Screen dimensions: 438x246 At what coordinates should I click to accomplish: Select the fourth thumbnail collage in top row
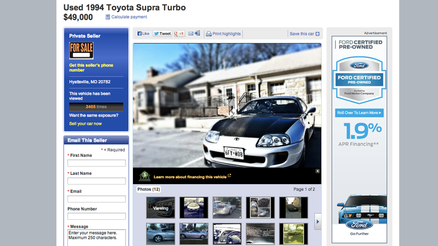[x=261, y=208]
